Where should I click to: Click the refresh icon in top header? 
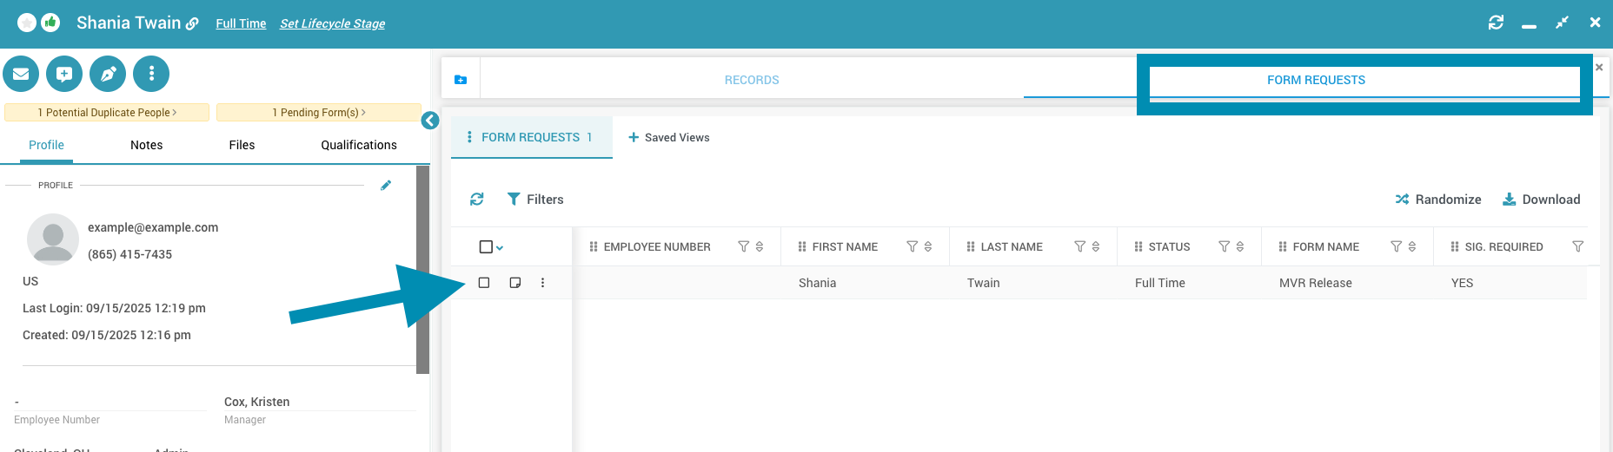(x=1496, y=23)
